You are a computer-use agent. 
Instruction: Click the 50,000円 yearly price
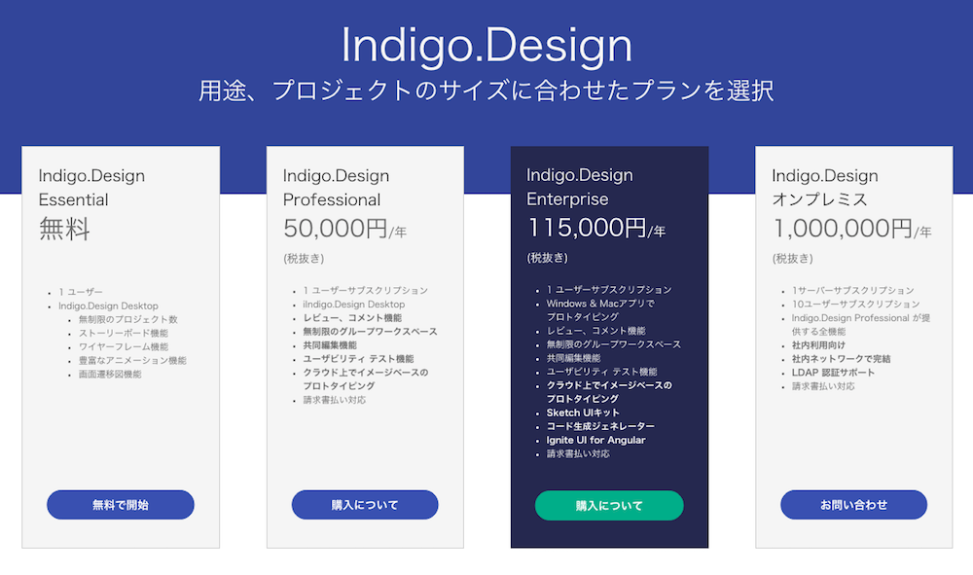336,230
